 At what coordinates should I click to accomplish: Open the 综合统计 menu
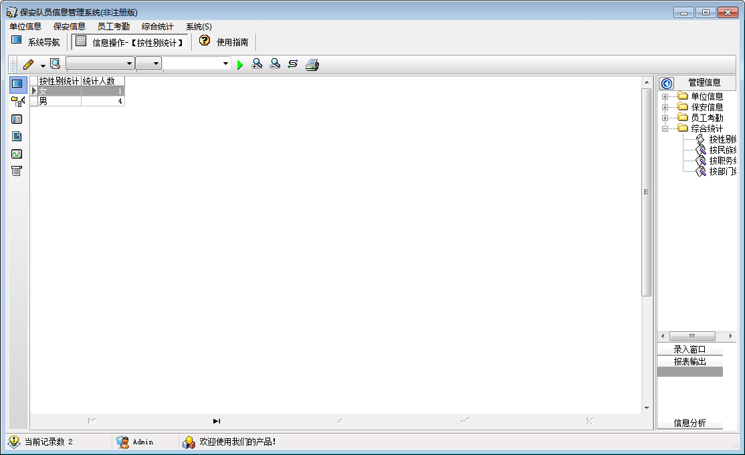tap(158, 27)
